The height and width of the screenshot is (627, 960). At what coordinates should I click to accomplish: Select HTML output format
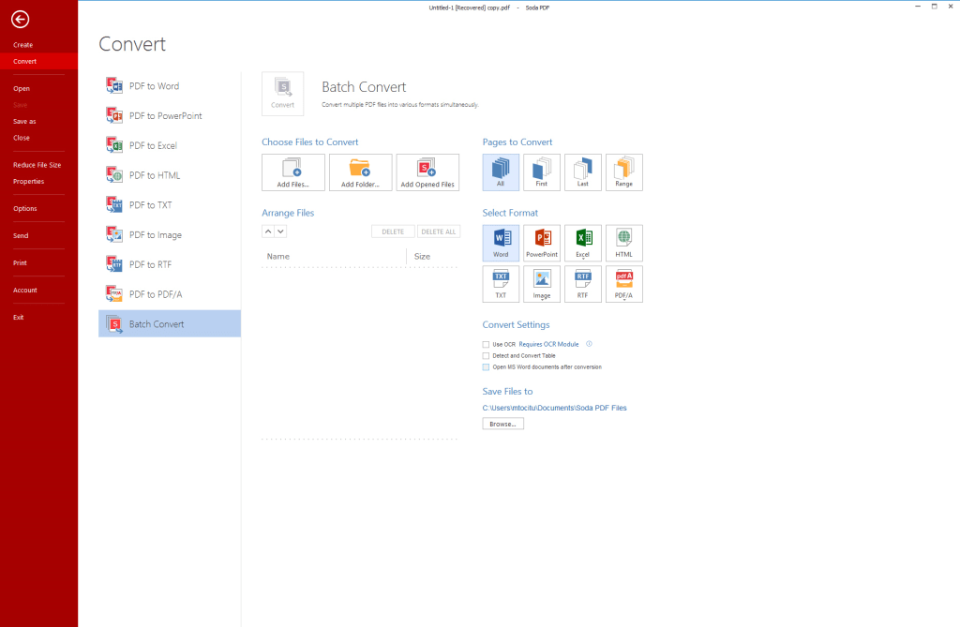click(623, 243)
